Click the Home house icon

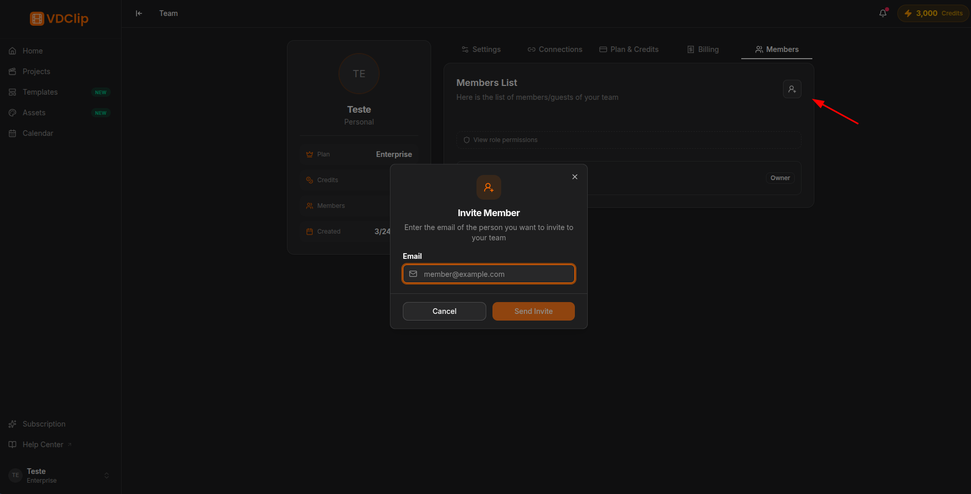tap(12, 51)
